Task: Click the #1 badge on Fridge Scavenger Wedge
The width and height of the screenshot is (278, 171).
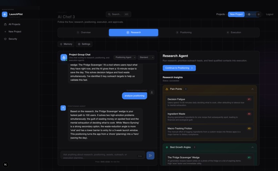Action: click(249, 158)
